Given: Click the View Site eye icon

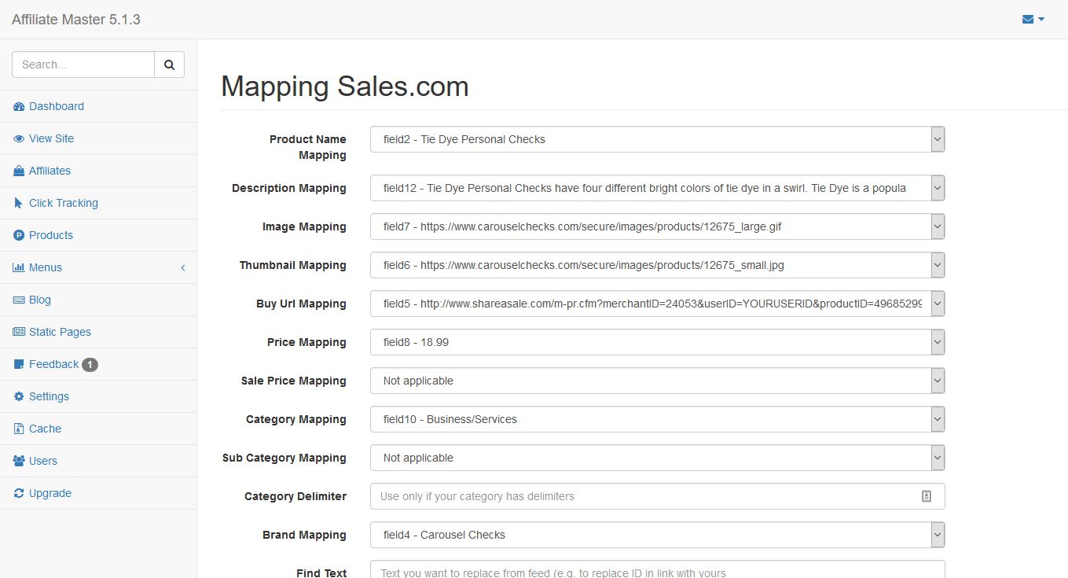Looking at the screenshot, I should (19, 138).
